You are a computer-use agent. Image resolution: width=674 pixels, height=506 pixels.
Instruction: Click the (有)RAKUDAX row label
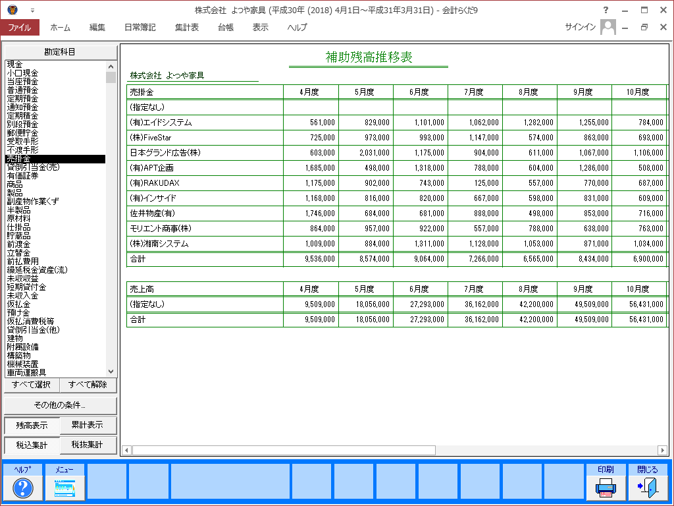(x=154, y=183)
